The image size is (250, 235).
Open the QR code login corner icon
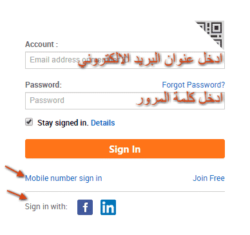(213, 33)
